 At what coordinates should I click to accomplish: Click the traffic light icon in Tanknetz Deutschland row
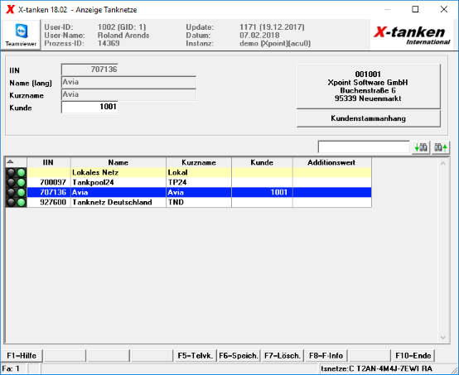tap(16, 203)
